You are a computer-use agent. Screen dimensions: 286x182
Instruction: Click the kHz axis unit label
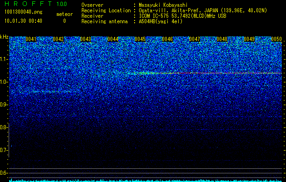pos(4,37)
